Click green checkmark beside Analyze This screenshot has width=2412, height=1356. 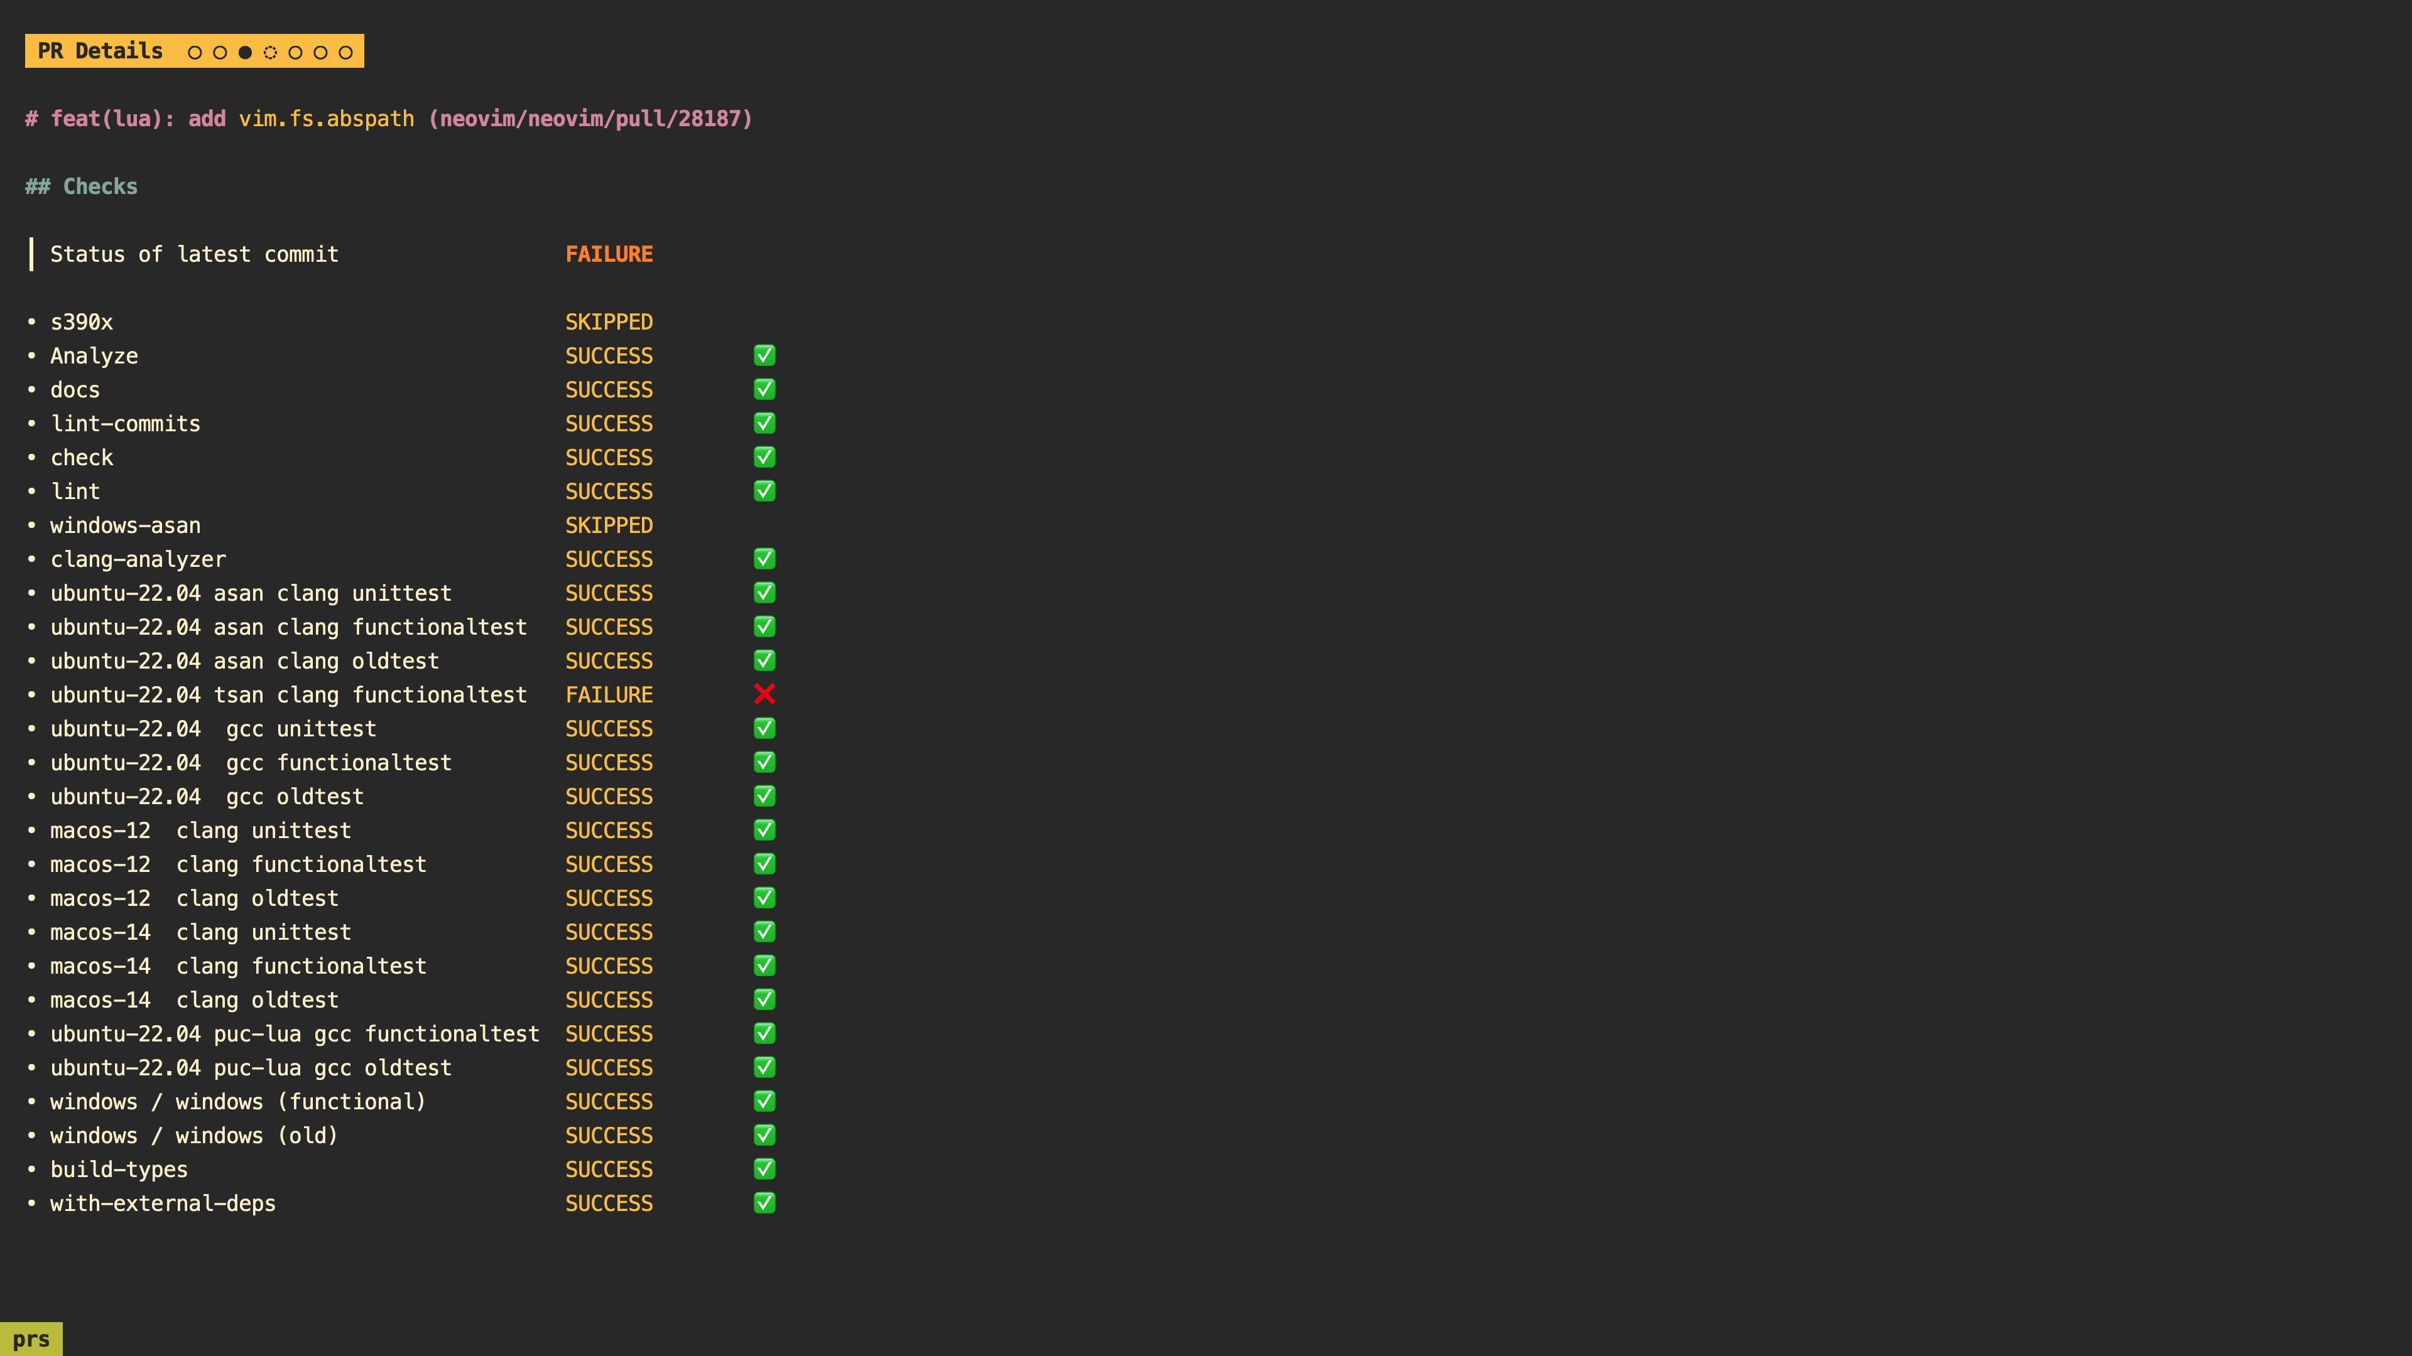(764, 355)
